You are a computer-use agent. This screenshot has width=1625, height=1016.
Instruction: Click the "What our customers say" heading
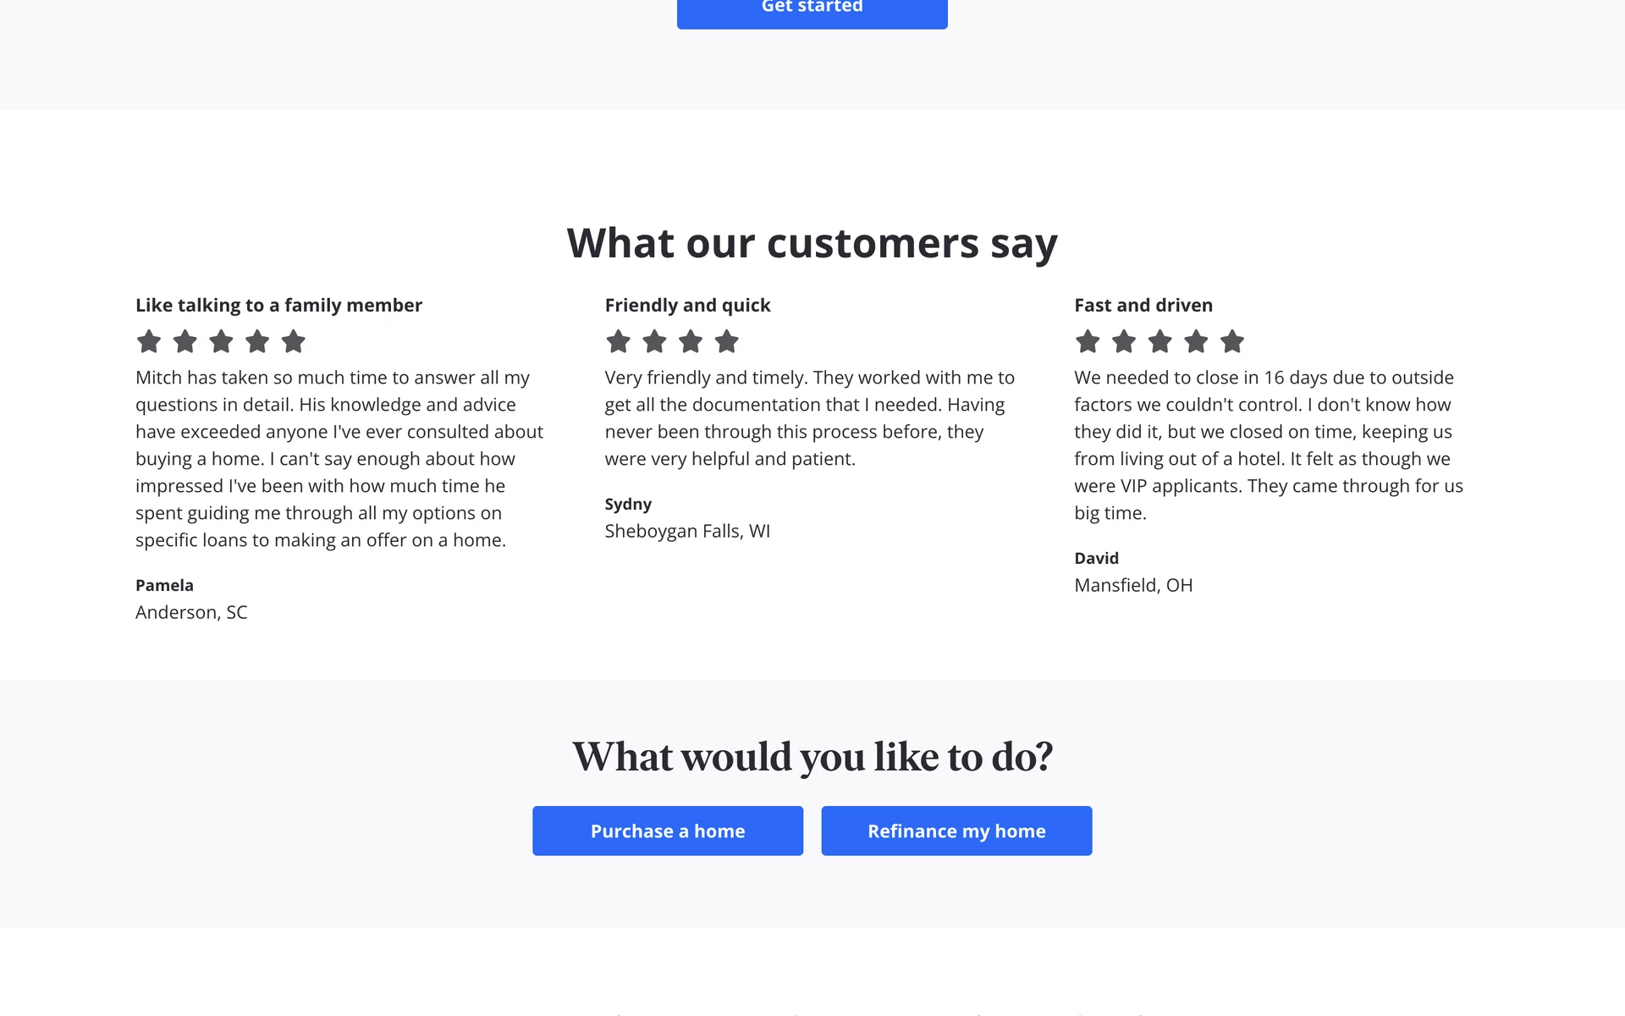pos(812,244)
